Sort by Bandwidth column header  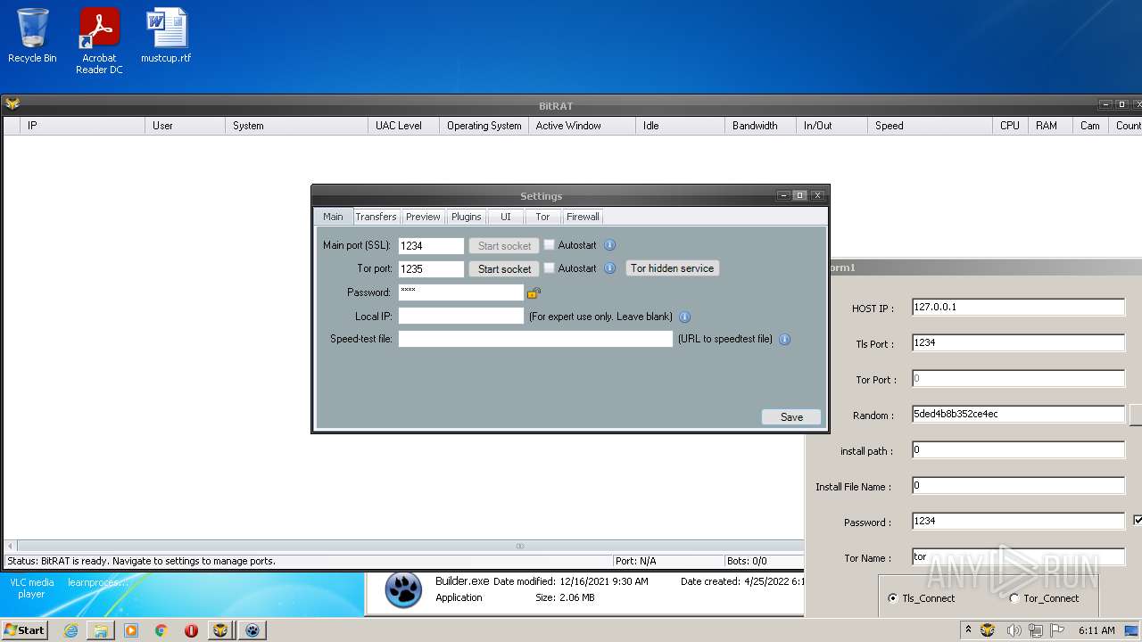click(760, 126)
